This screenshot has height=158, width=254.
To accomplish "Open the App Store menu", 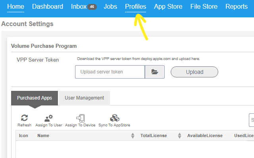I will tap(168, 7).
